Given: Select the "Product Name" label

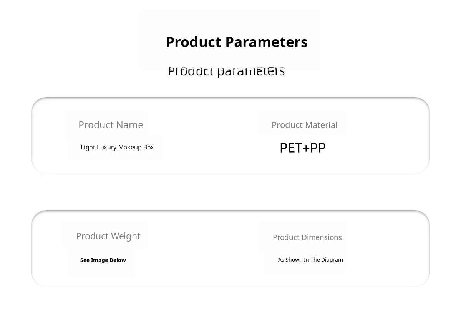Looking at the screenshot, I should pos(111,125).
